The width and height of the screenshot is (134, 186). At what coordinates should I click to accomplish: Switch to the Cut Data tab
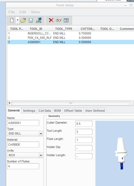point(45,111)
